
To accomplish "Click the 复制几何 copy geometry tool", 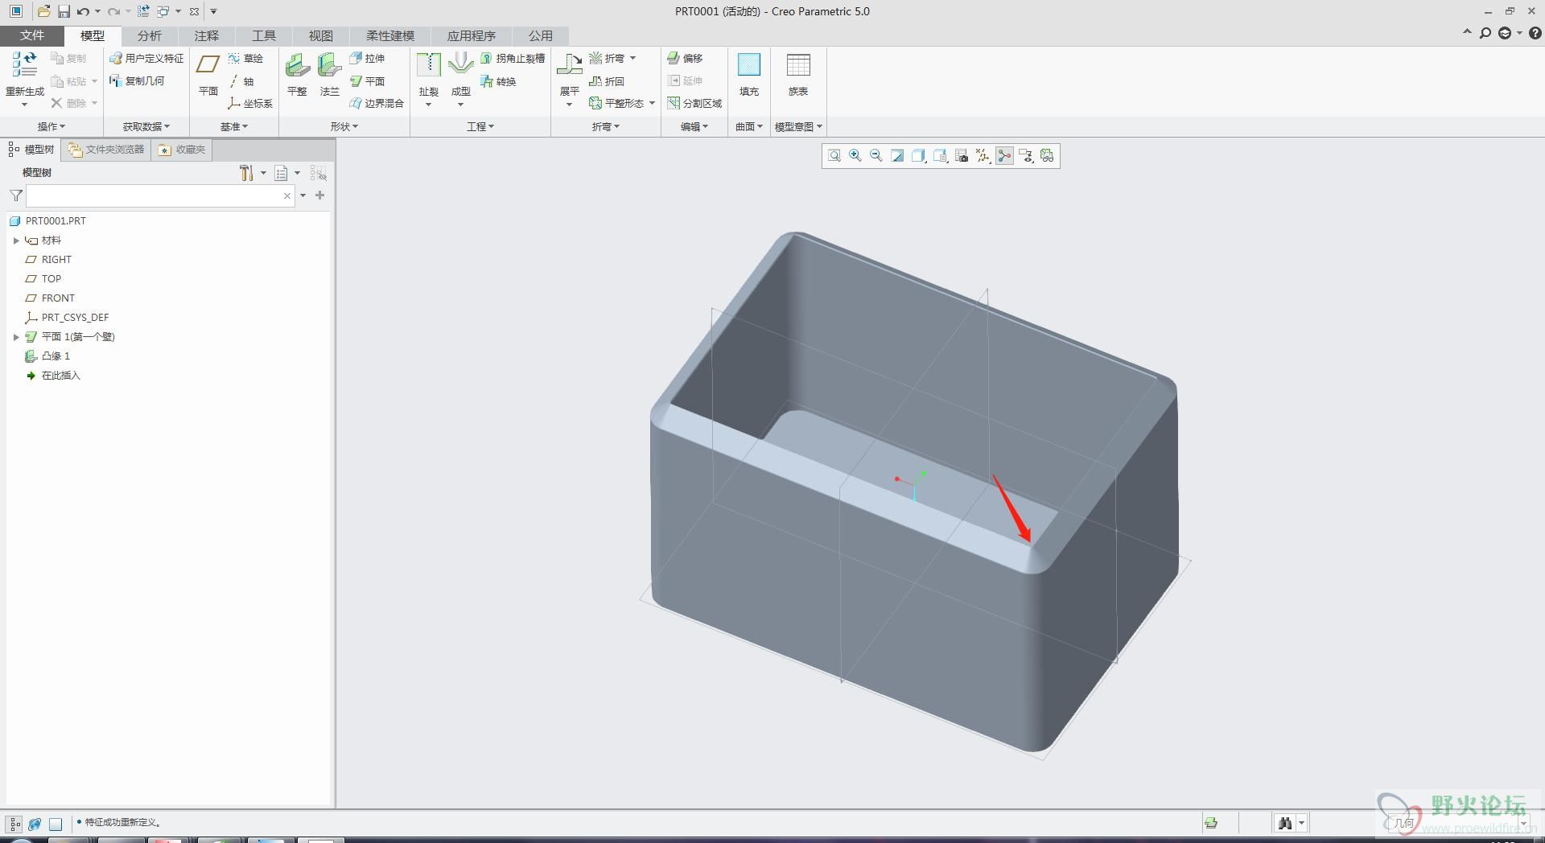I will pos(138,80).
